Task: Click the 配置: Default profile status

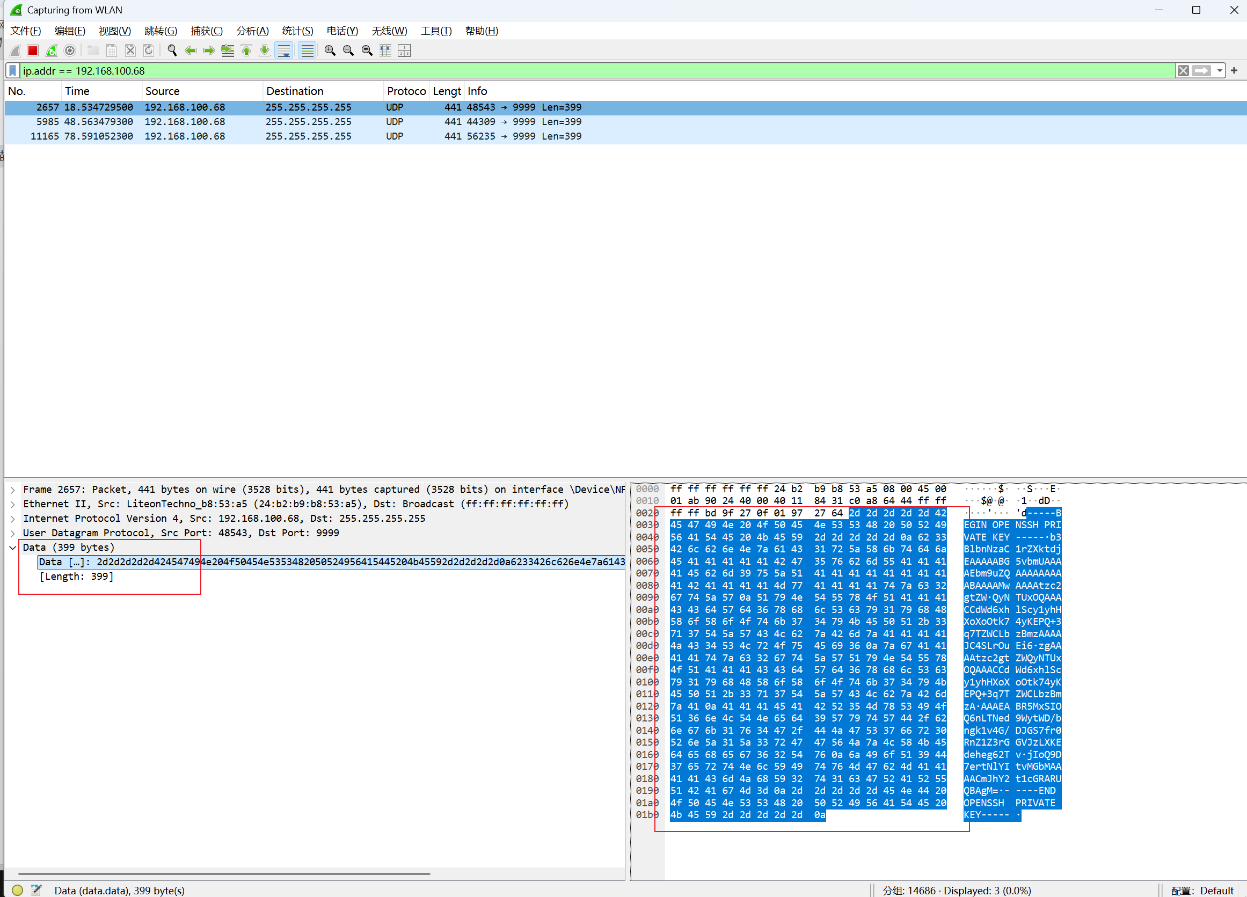Action: click(1202, 891)
